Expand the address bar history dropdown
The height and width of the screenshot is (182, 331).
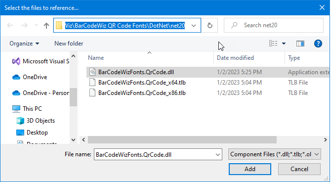click(194, 26)
